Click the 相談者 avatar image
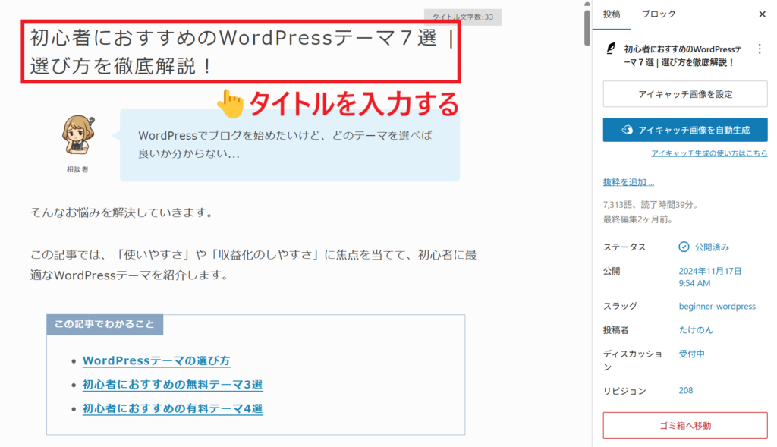Viewport: 777px width, 447px height. pos(78,135)
